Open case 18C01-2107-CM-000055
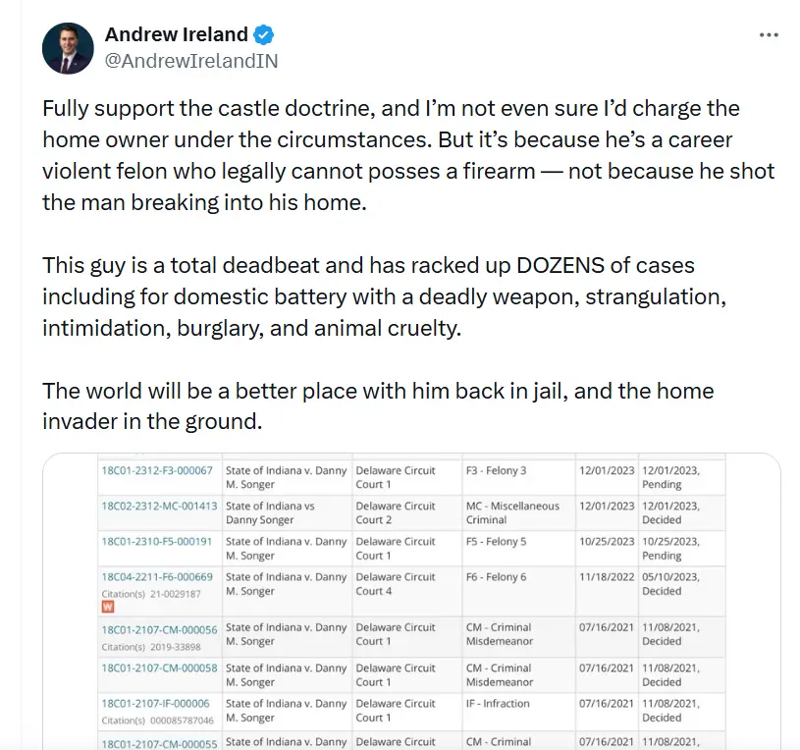Image resolution: width=800 pixels, height=750 pixels. tap(157, 743)
